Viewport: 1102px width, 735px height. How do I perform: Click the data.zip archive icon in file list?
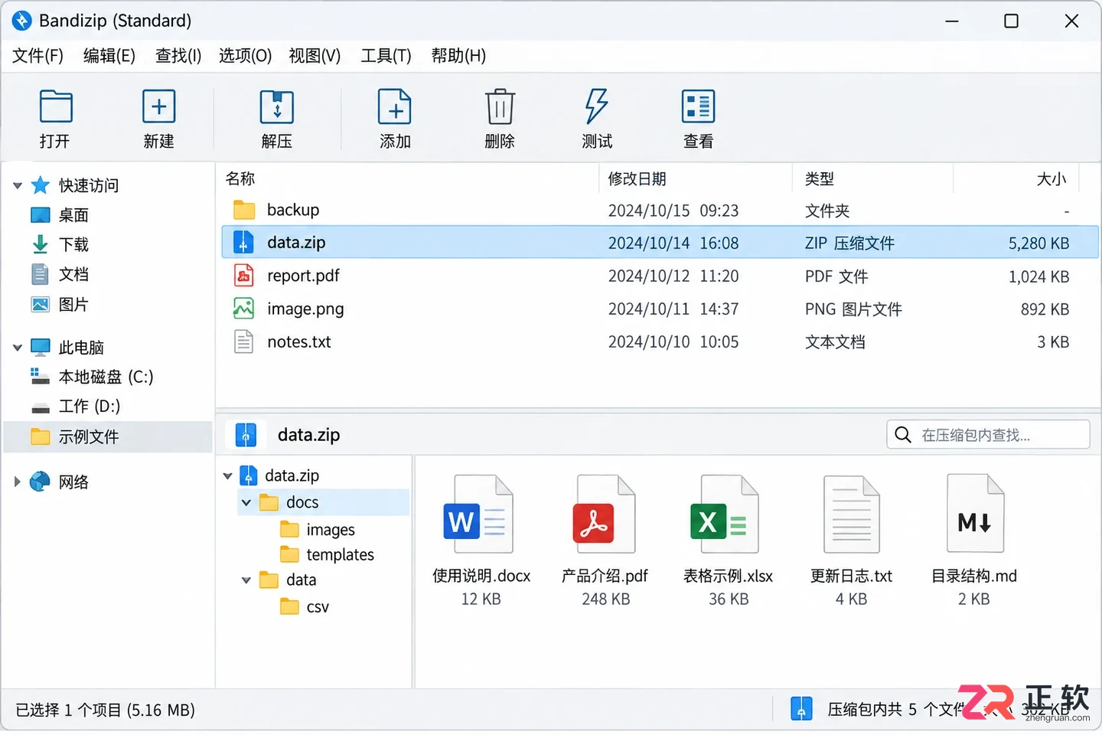(x=243, y=243)
